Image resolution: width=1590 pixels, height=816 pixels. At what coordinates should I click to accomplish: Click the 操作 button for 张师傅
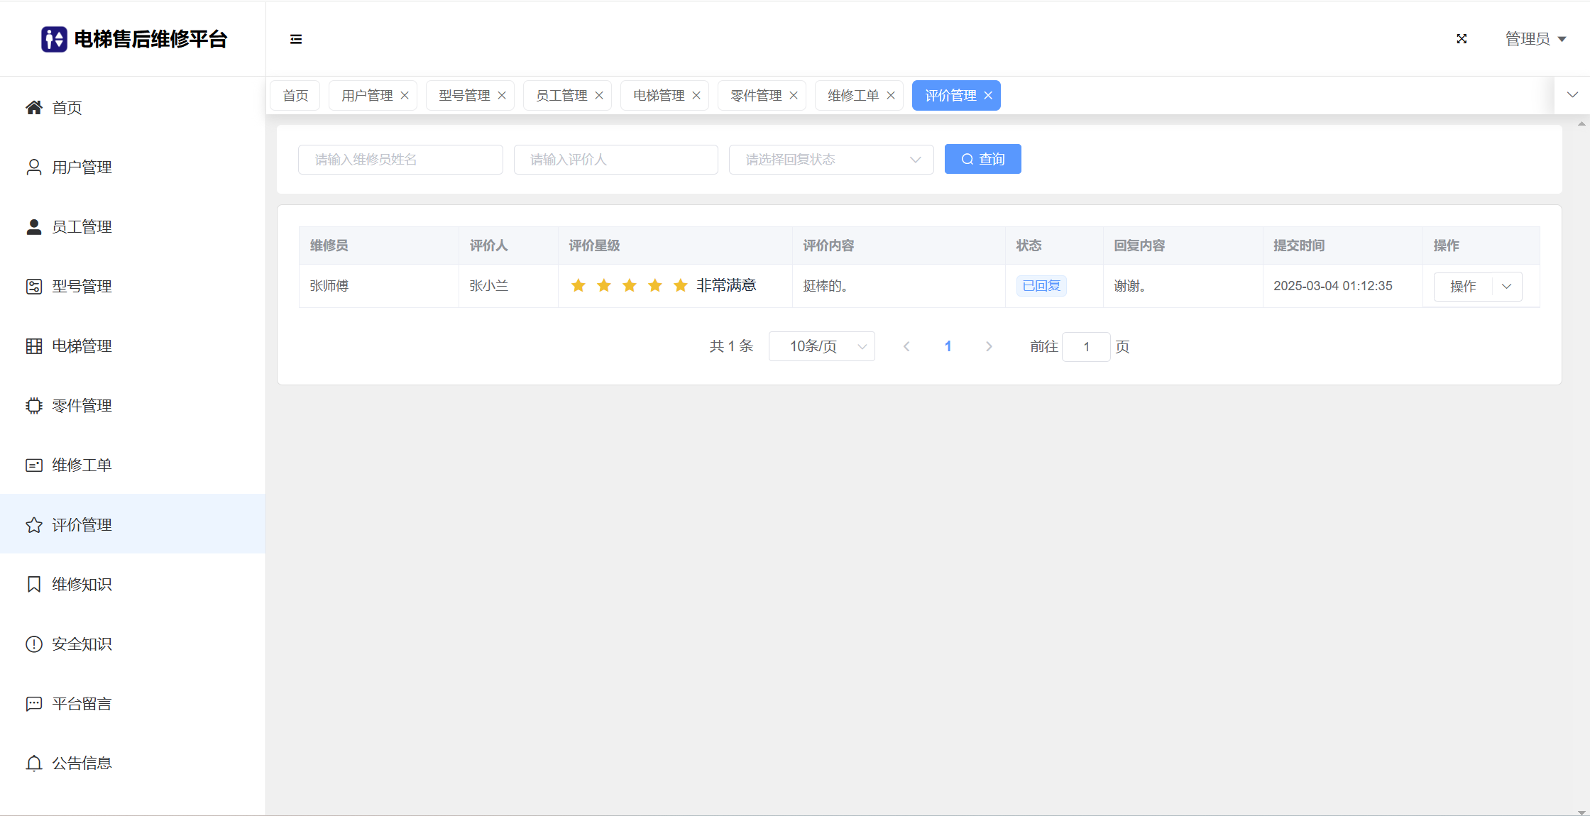(x=1463, y=287)
